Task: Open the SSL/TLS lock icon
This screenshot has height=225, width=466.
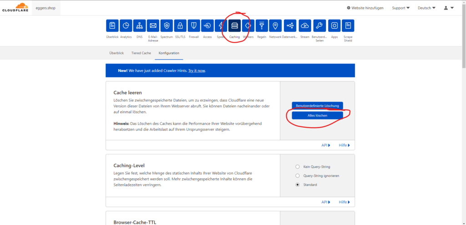Action: [180, 25]
